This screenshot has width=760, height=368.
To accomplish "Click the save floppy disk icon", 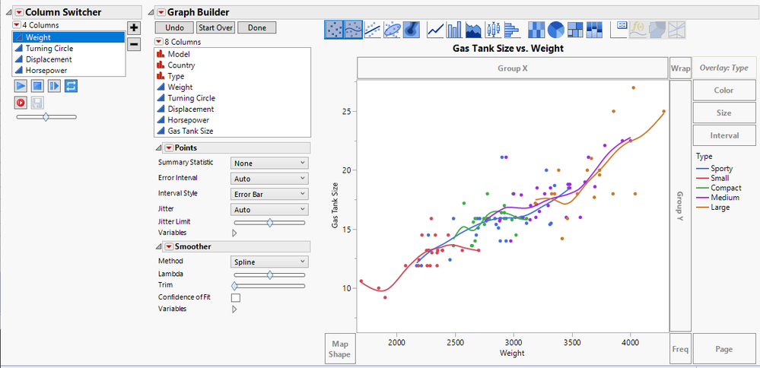I will [x=37, y=102].
